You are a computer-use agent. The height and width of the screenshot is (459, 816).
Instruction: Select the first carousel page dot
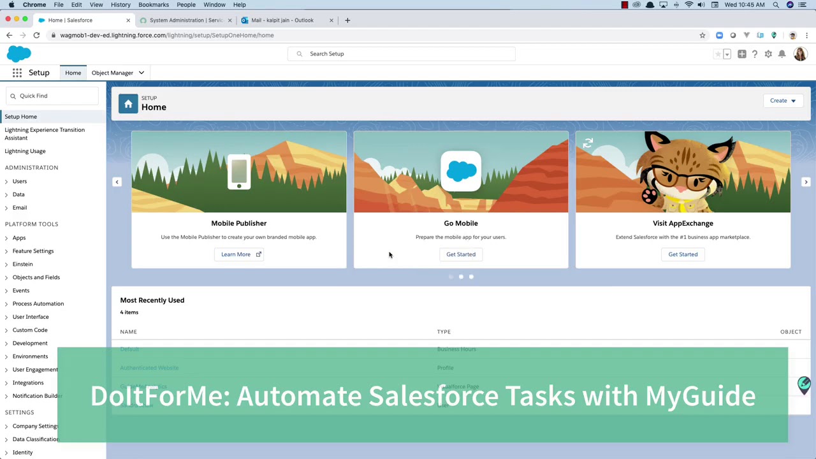click(x=451, y=277)
